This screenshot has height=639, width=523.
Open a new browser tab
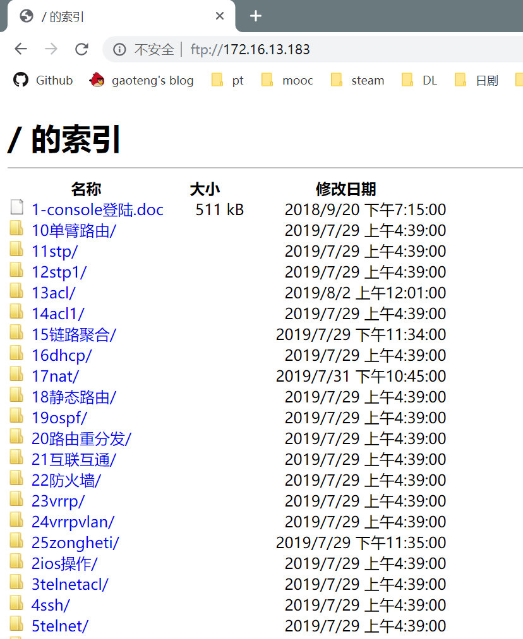(256, 16)
